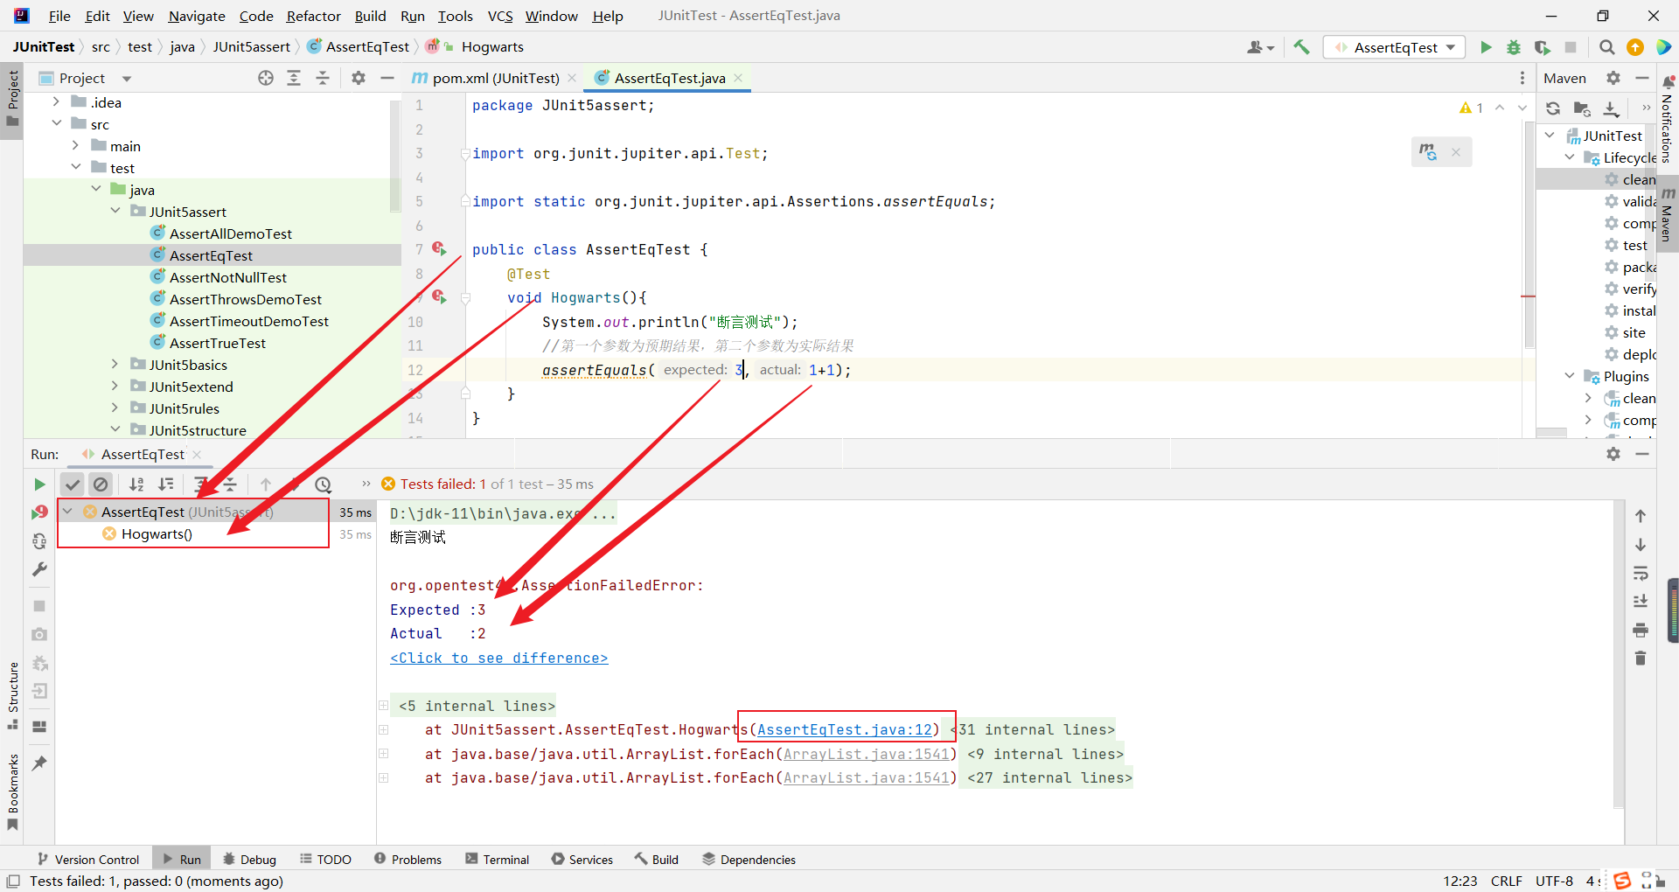Open the AssertEqTest run configuration dropdown
This screenshot has height=892, width=1679.
[1394, 47]
